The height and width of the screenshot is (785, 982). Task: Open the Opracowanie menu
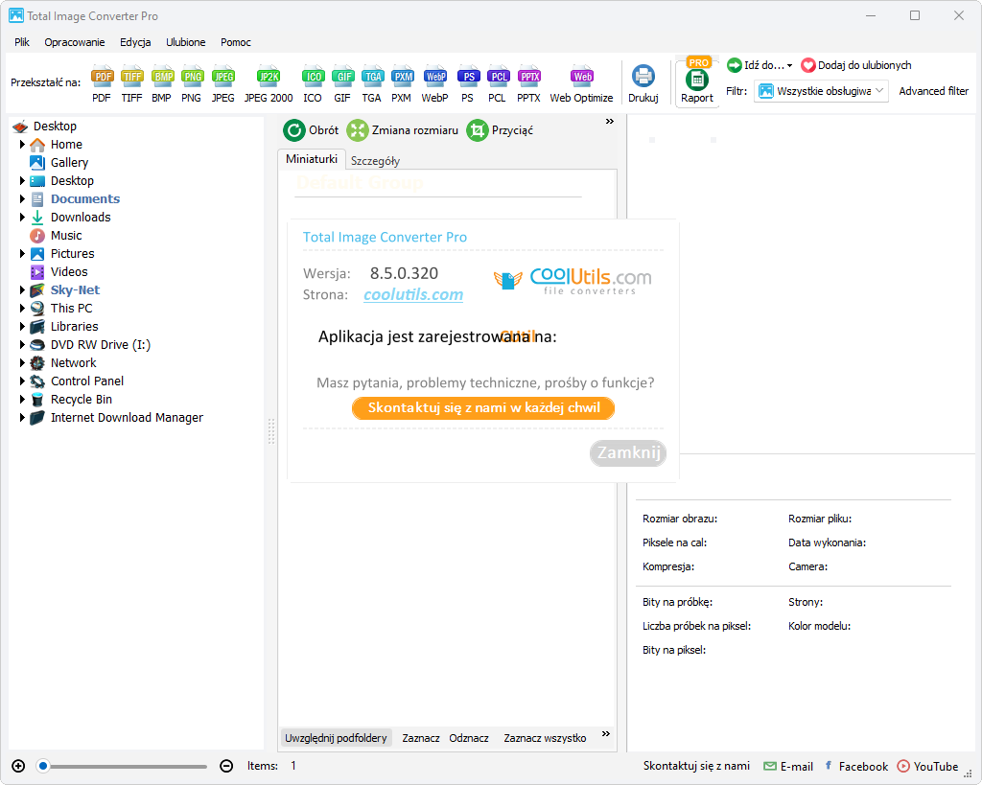[x=75, y=42]
